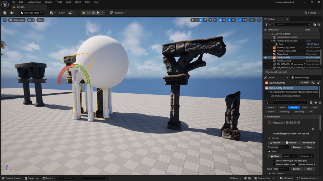Toggle Details panel lock icon
The width and height of the screenshot is (323, 181).
click(x=318, y=83)
